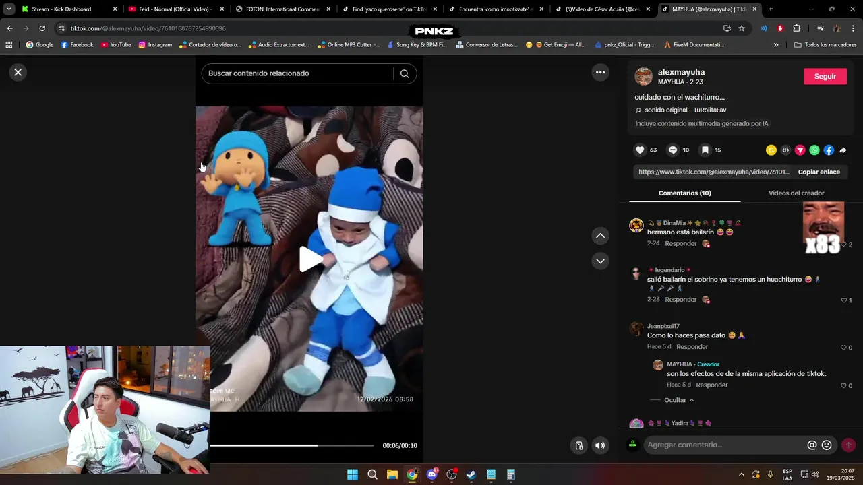
Task: Switch to the 'Feid - Normal (Official Video)' tab
Action: [x=175, y=9]
